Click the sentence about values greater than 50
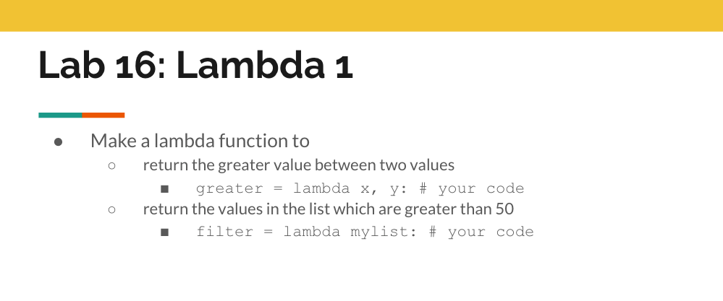723x301 pixels. pos(328,209)
